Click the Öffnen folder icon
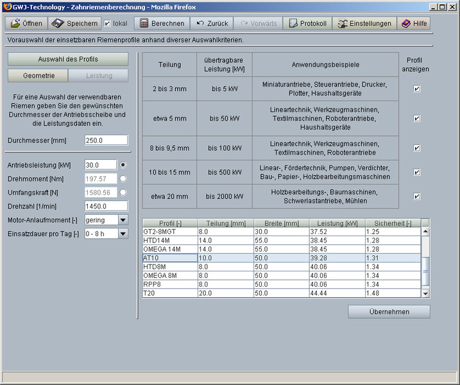This screenshot has height=385, width=460. coord(15,24)
